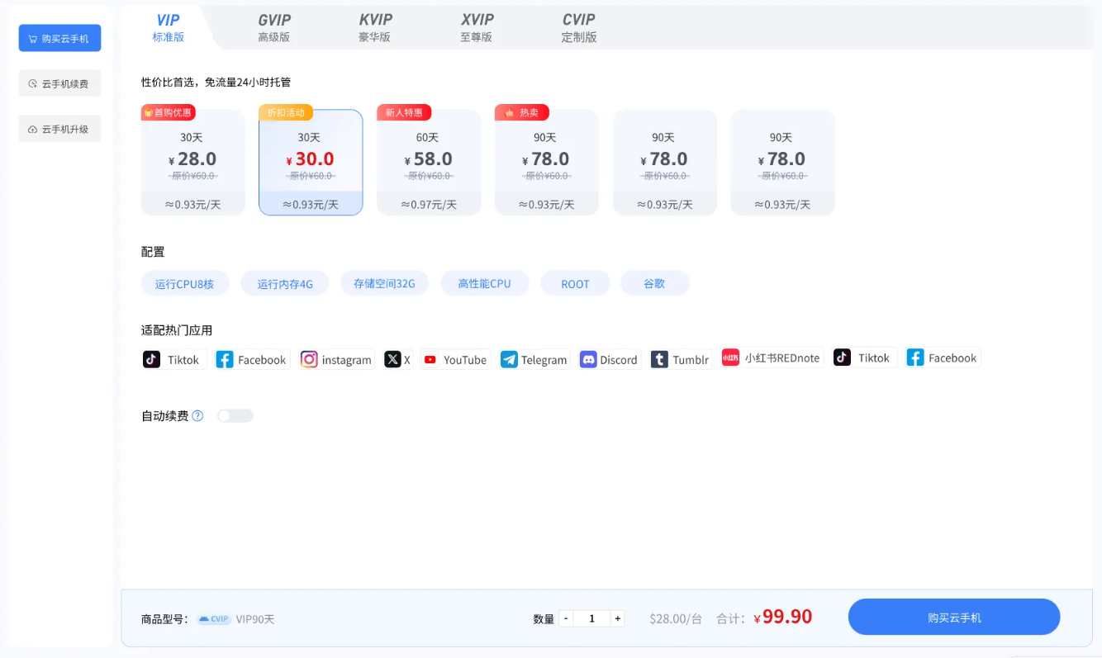This screenshot has width=1102, height=658.
Task: Click the Discord app icon
Action: (x=588, y=359)
